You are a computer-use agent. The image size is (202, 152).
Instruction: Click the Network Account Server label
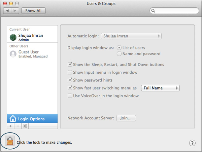(91, 118)
